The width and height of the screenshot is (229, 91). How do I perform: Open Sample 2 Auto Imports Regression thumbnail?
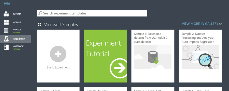(200, 57)
